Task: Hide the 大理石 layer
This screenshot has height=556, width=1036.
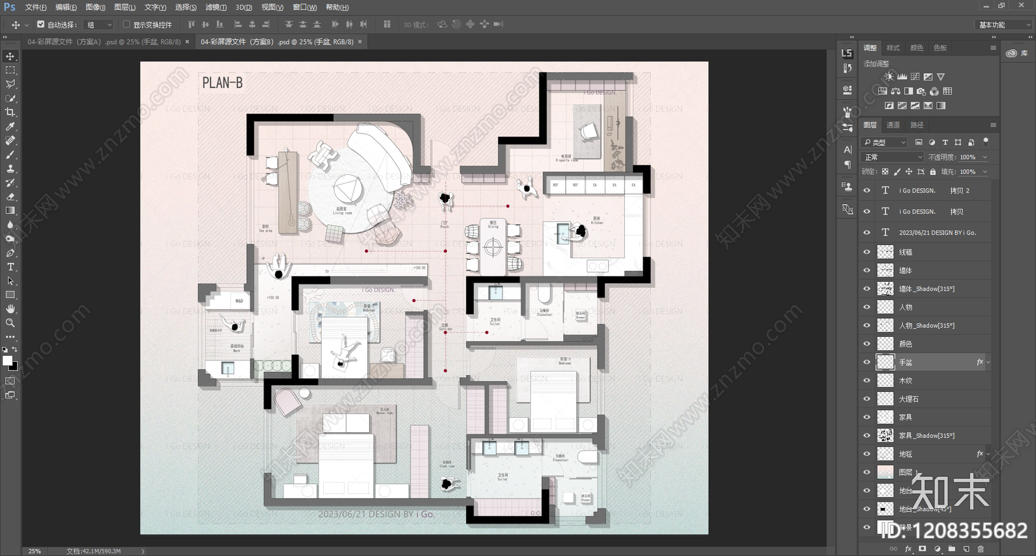Action: 867,399
